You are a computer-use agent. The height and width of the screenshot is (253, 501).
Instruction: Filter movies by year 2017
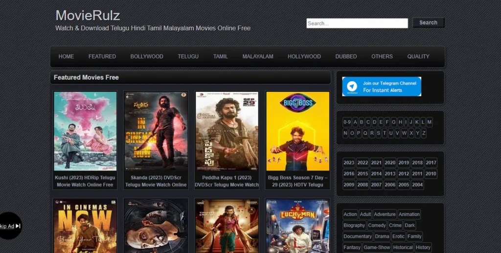[431, 163]
